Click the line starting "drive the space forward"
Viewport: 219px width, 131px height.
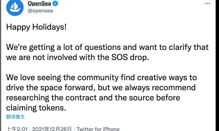(101, 87)
